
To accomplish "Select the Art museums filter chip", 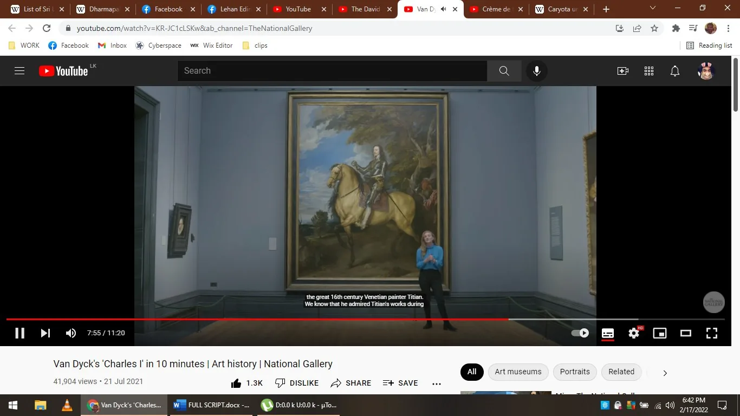I will (518, 372).
